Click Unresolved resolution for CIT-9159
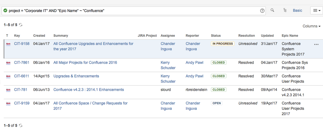 [248, 103]
